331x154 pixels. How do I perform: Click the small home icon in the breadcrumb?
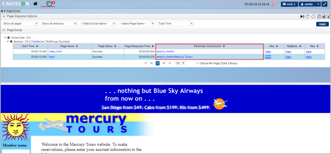tap(2, 11)
